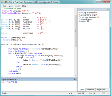Viewport: 111px width, 96px height.
Task: Click the 'Return $AddExpr' line
Action: click(x=12, y=40)
